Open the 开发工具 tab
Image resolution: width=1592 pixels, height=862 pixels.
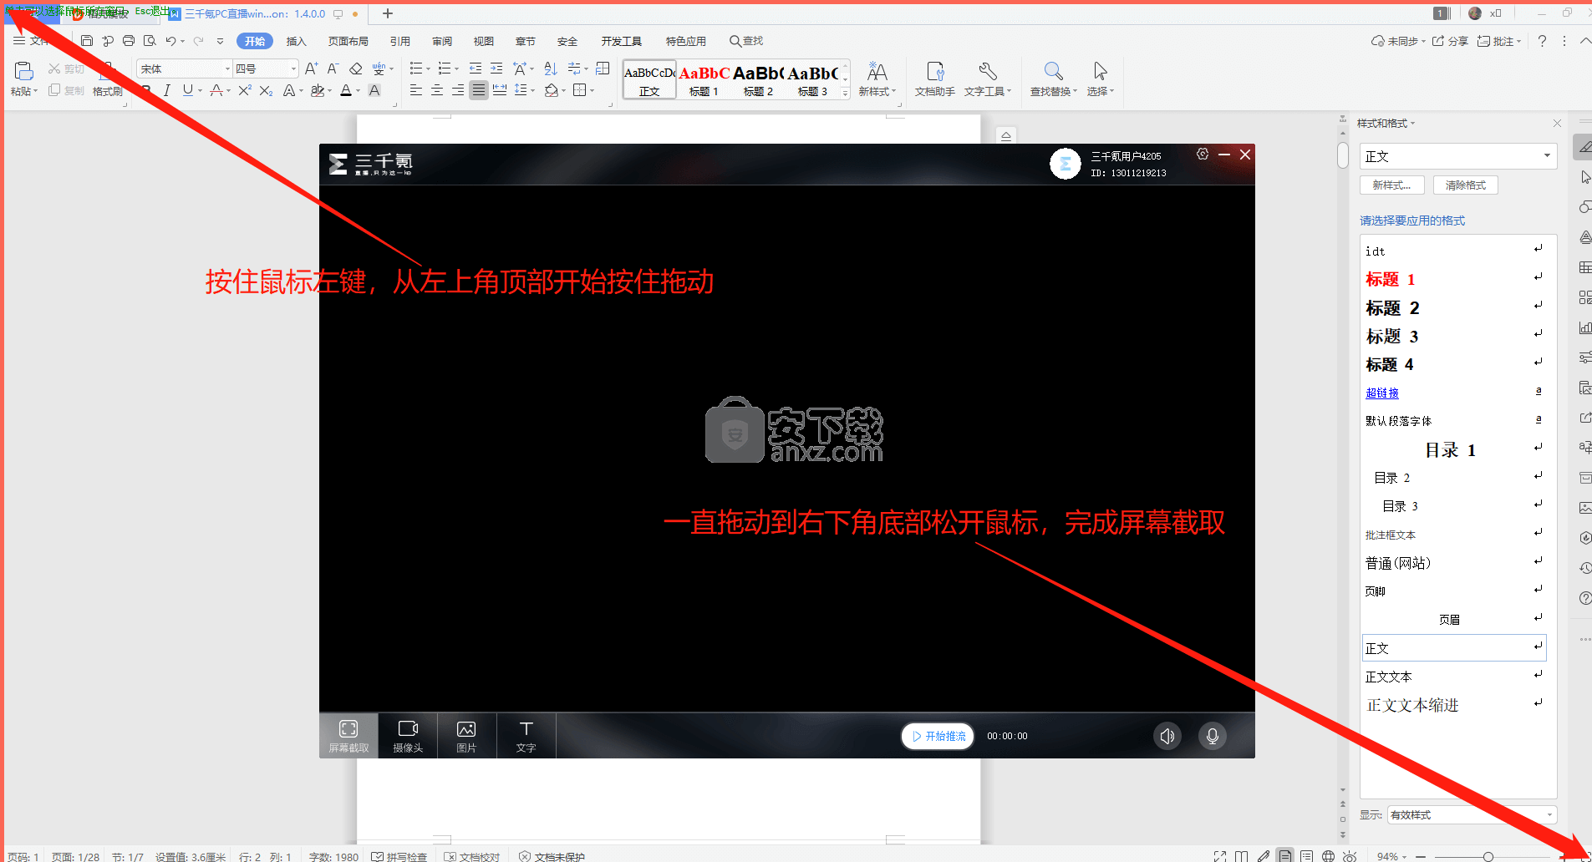(x=621, y=41)
